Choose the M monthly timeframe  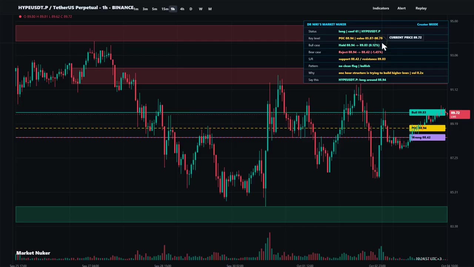point(210,9)
